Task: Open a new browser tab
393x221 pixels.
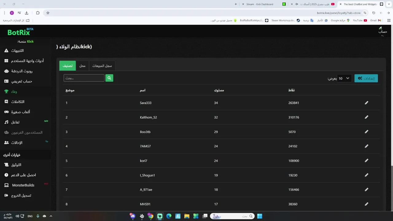Action: click(236, 4)
